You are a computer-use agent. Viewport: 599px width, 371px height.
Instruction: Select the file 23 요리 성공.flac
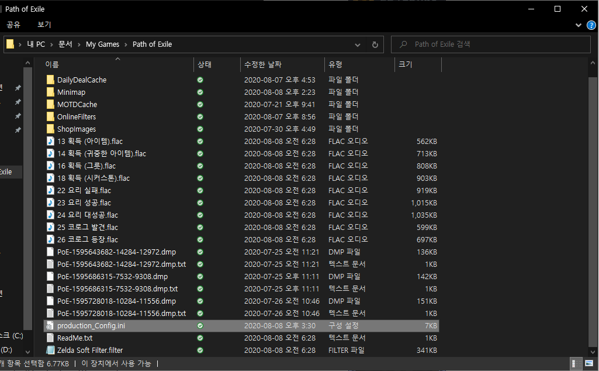click(x=84, y=202)
